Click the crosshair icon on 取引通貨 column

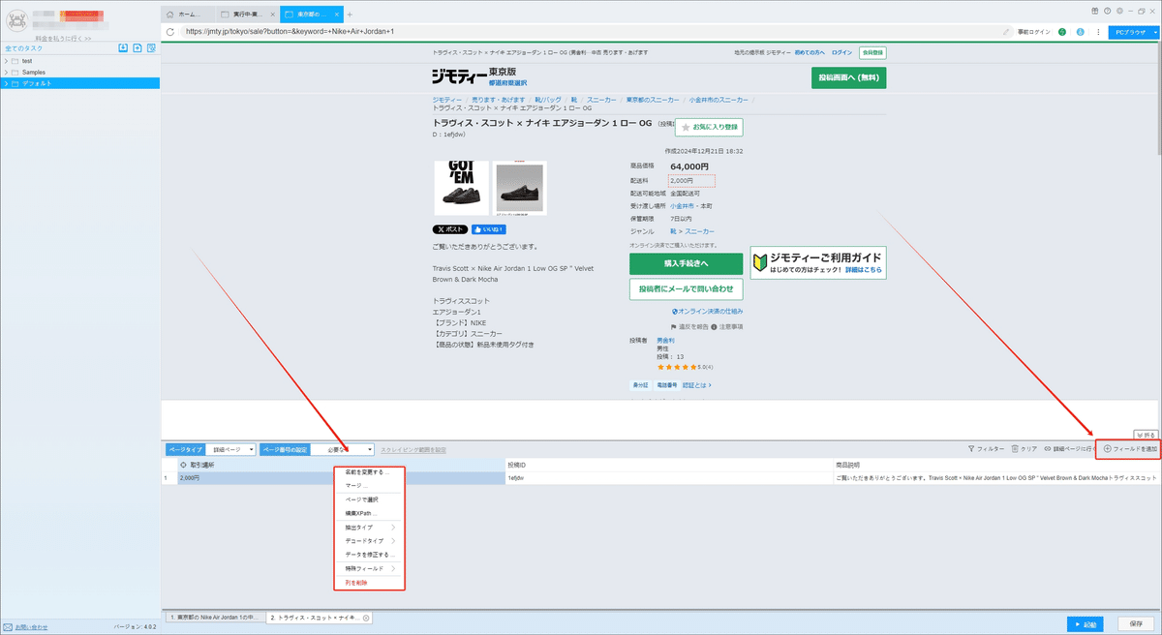click(x=183, y=466)
